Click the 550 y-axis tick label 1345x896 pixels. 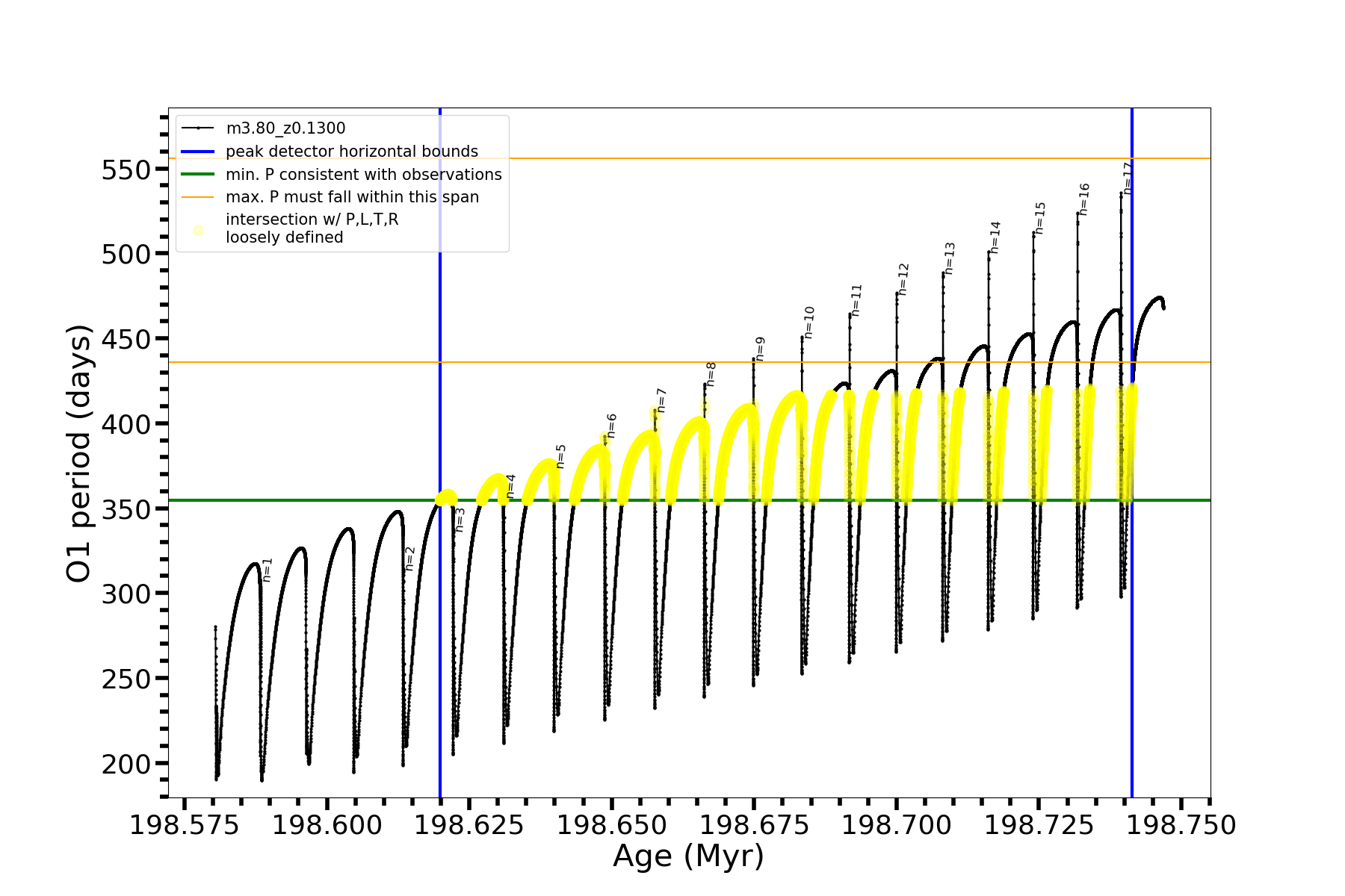pyautogui.click(x=126, y=169)
